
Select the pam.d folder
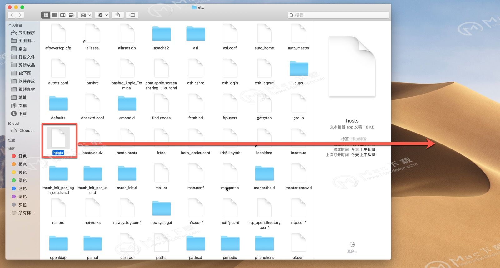pos(92,243)
